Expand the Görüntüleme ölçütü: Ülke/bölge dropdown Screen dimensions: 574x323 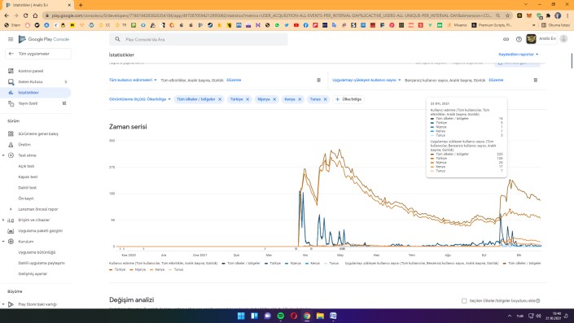pos(140,99)
